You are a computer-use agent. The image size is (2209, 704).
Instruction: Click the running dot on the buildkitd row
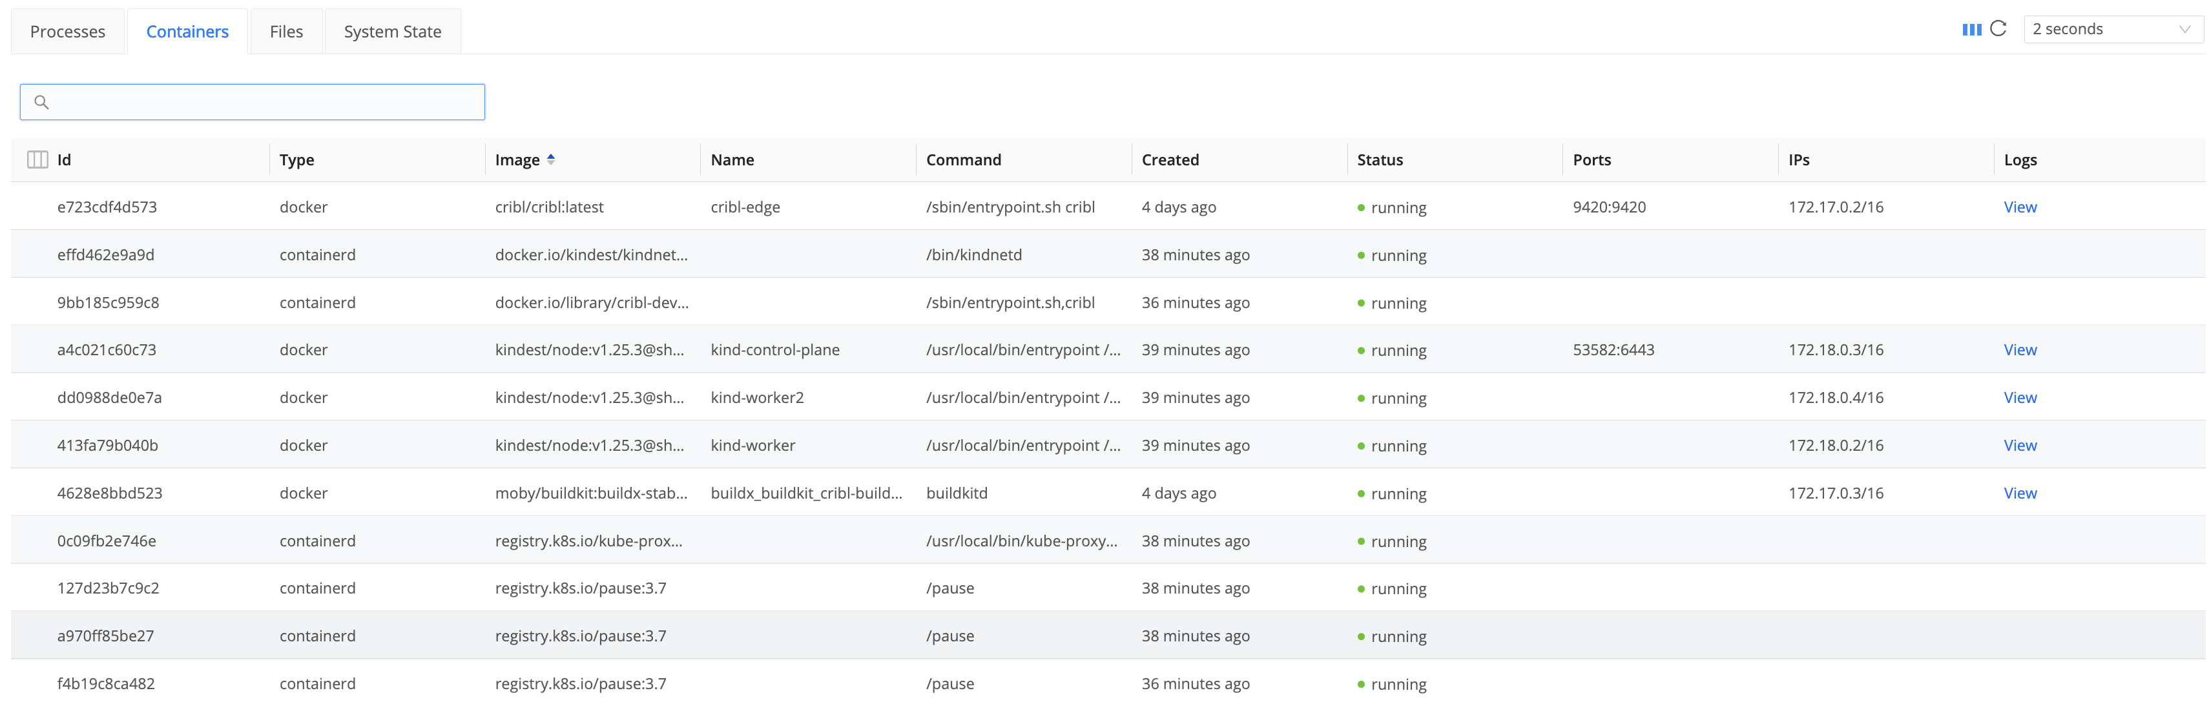(x=1362, y=494)
